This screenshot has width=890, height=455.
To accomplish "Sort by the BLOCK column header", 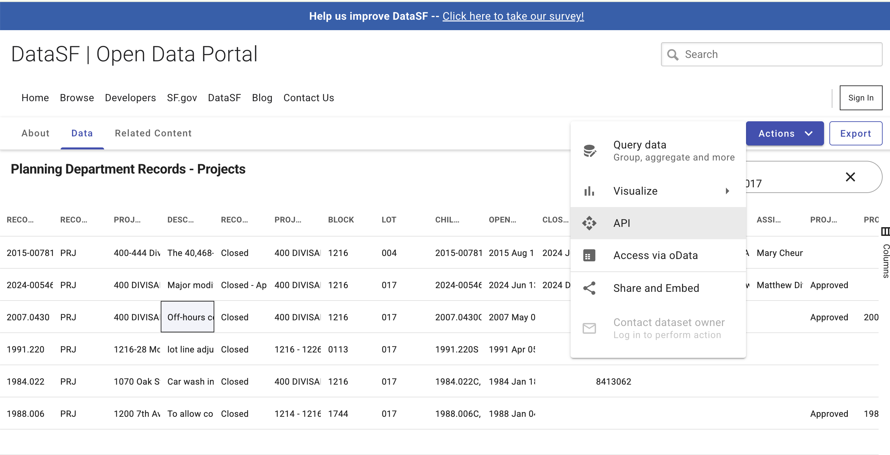I will coord(341,220).
